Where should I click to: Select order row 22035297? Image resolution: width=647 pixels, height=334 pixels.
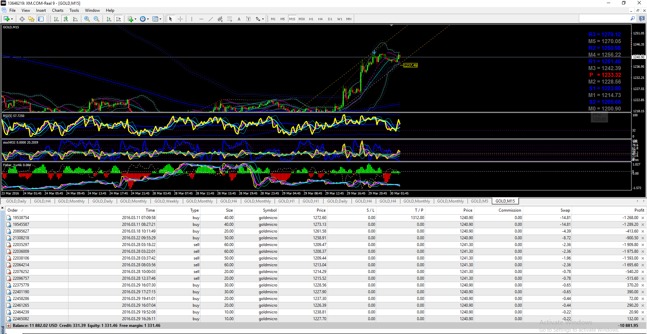coord(326,245)
